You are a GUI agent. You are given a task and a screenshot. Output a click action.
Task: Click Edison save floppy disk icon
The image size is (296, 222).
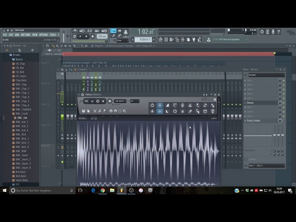(83, 111)
